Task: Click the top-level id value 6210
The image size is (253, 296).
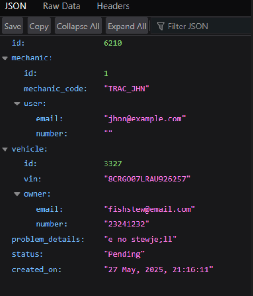Action: coord(113,43)
